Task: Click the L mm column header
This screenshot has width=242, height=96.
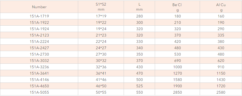Action: tap(139, 7)
